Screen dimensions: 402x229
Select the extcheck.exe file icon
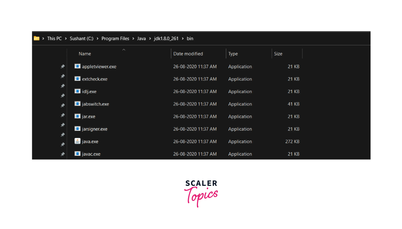coord(78,79)
